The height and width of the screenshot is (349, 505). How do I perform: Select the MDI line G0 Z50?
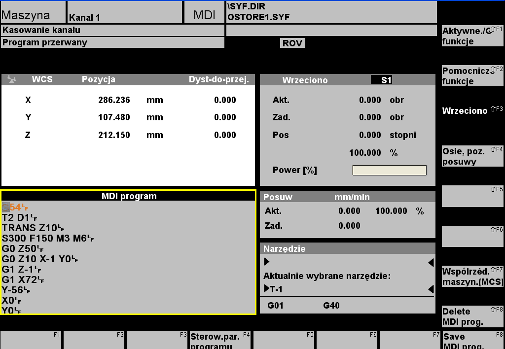[x=23, y=248]
